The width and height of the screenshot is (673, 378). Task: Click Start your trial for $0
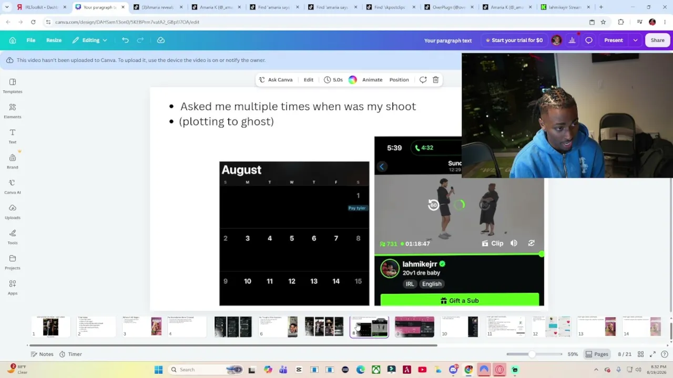click(x=514, y=40)
